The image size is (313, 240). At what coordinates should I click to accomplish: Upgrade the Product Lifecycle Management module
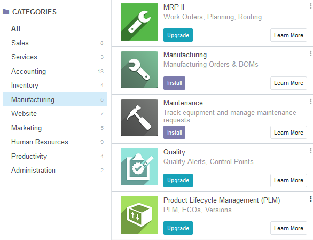click(x=178, y=228)
